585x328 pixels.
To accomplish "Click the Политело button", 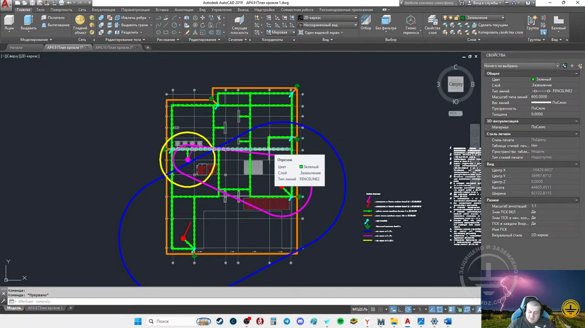I will [53, 18].
